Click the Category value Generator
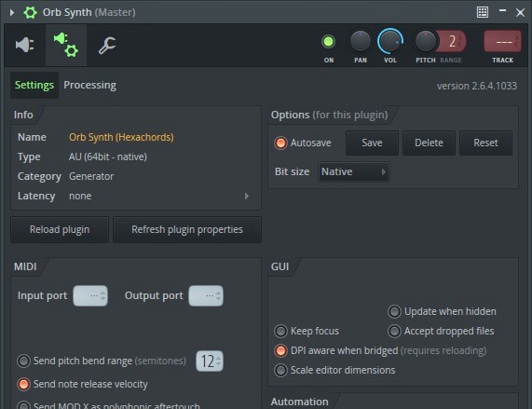The image size is (532, 409). coord(91,176)
